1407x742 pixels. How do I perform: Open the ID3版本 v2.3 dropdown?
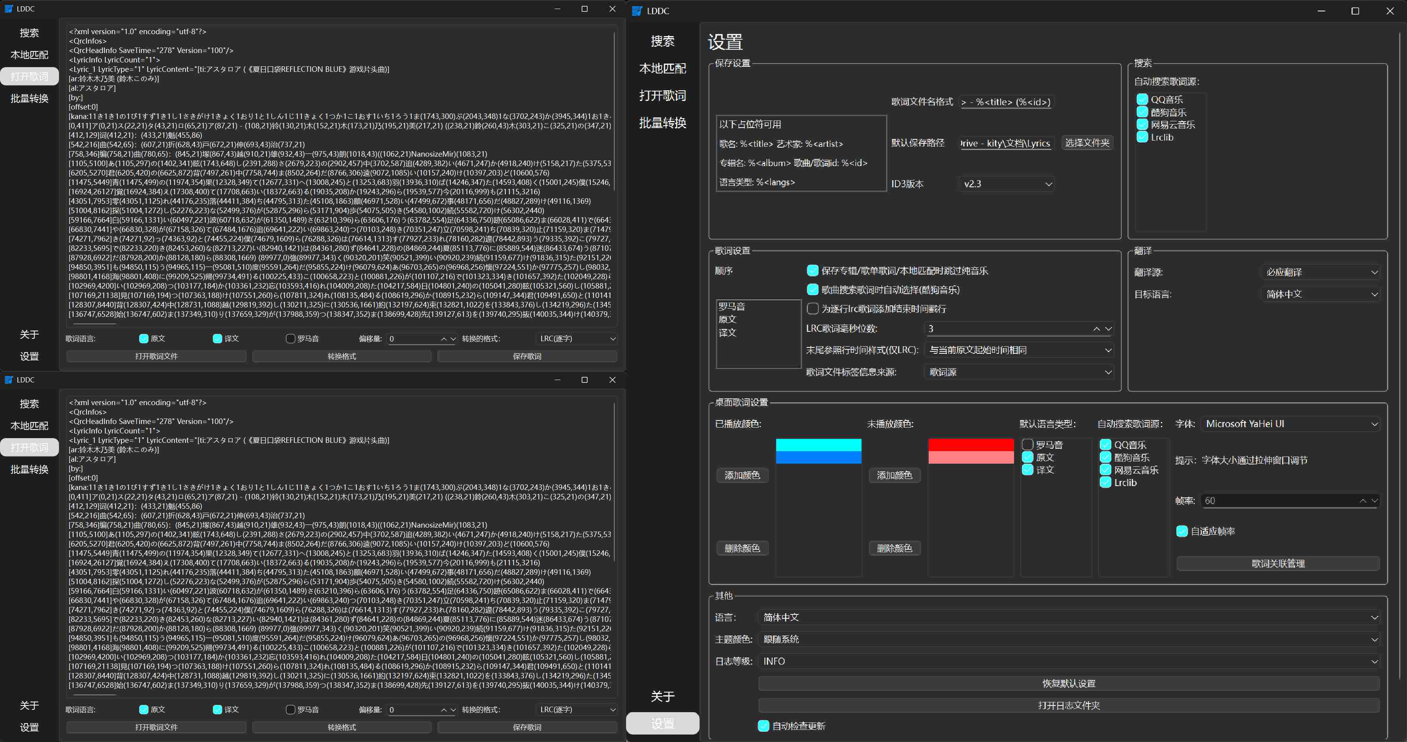[1006, 184]
